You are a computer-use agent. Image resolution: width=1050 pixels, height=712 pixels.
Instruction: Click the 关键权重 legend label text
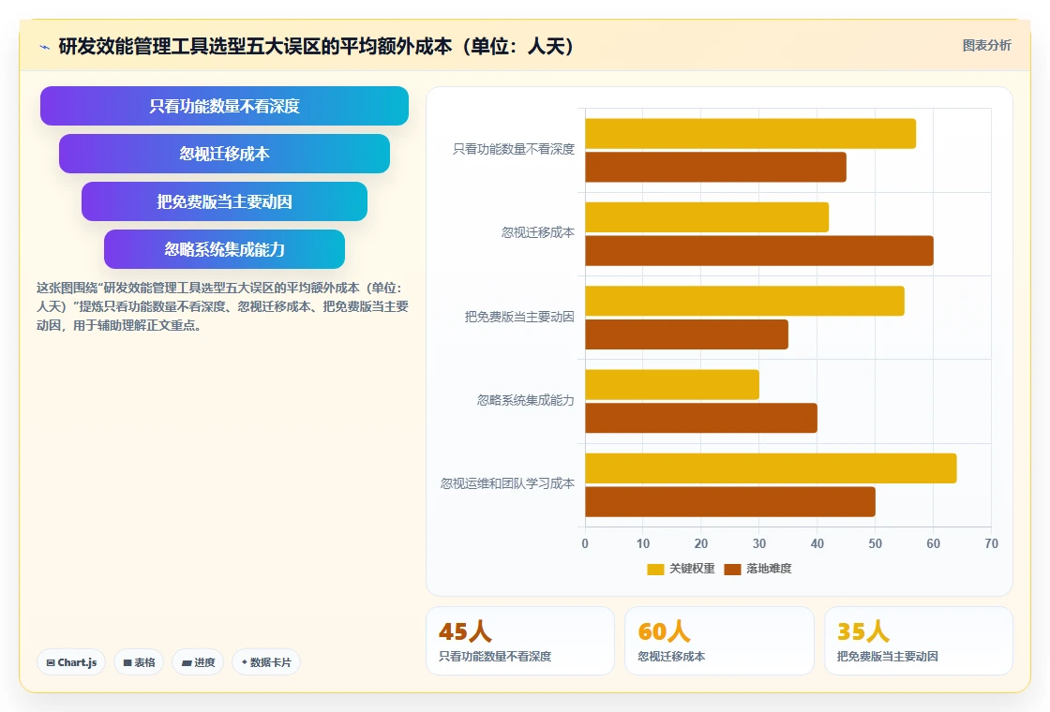[692, 569]
